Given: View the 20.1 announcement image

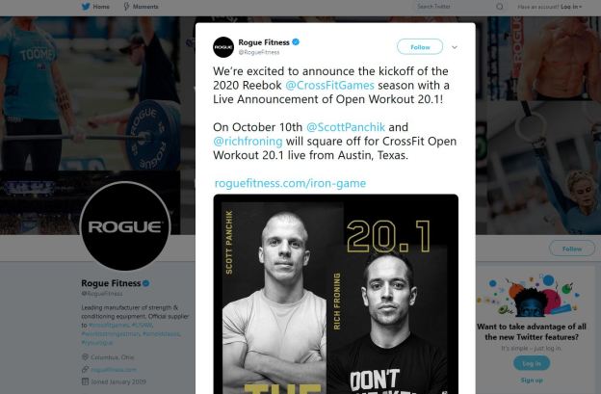Looking at the screenshot, I should [x=336, y=294].
